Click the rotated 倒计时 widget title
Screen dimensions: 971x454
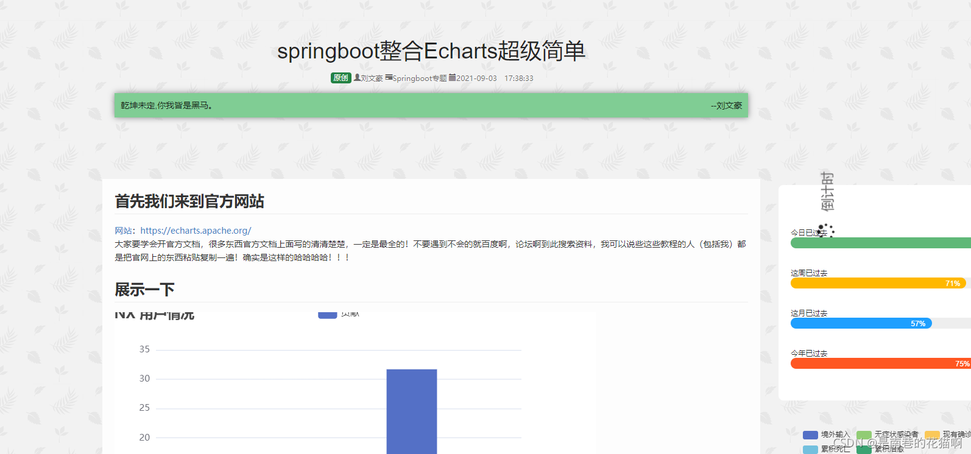coord(827,191)
